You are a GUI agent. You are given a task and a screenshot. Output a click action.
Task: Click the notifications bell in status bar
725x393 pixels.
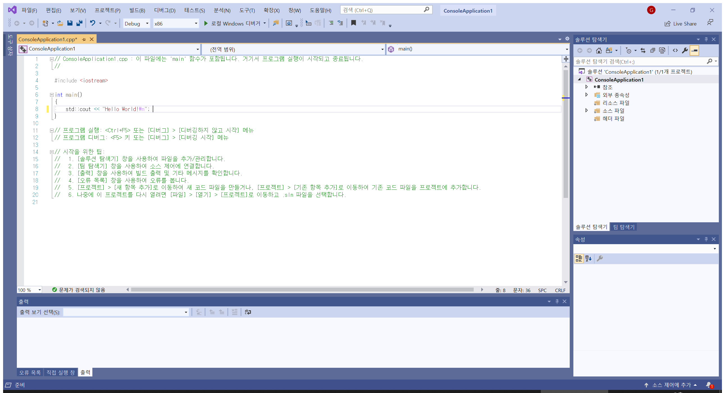coord(709,385)
